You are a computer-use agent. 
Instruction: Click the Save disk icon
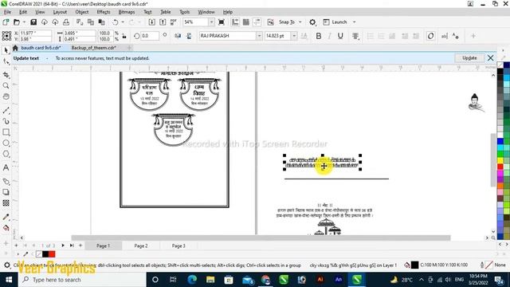click(x=33, y=22)
